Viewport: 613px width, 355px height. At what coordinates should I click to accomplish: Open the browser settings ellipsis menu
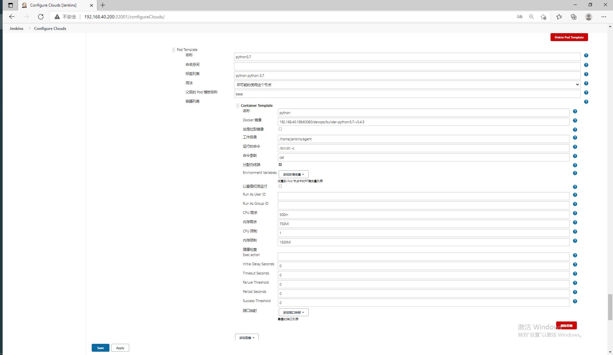[604, 17]
